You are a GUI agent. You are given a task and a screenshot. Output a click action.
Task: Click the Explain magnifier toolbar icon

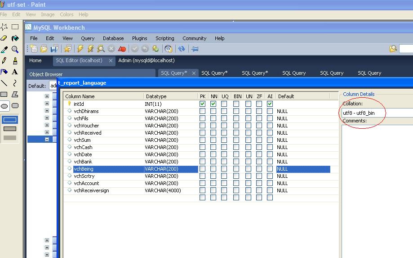[101, 49]
